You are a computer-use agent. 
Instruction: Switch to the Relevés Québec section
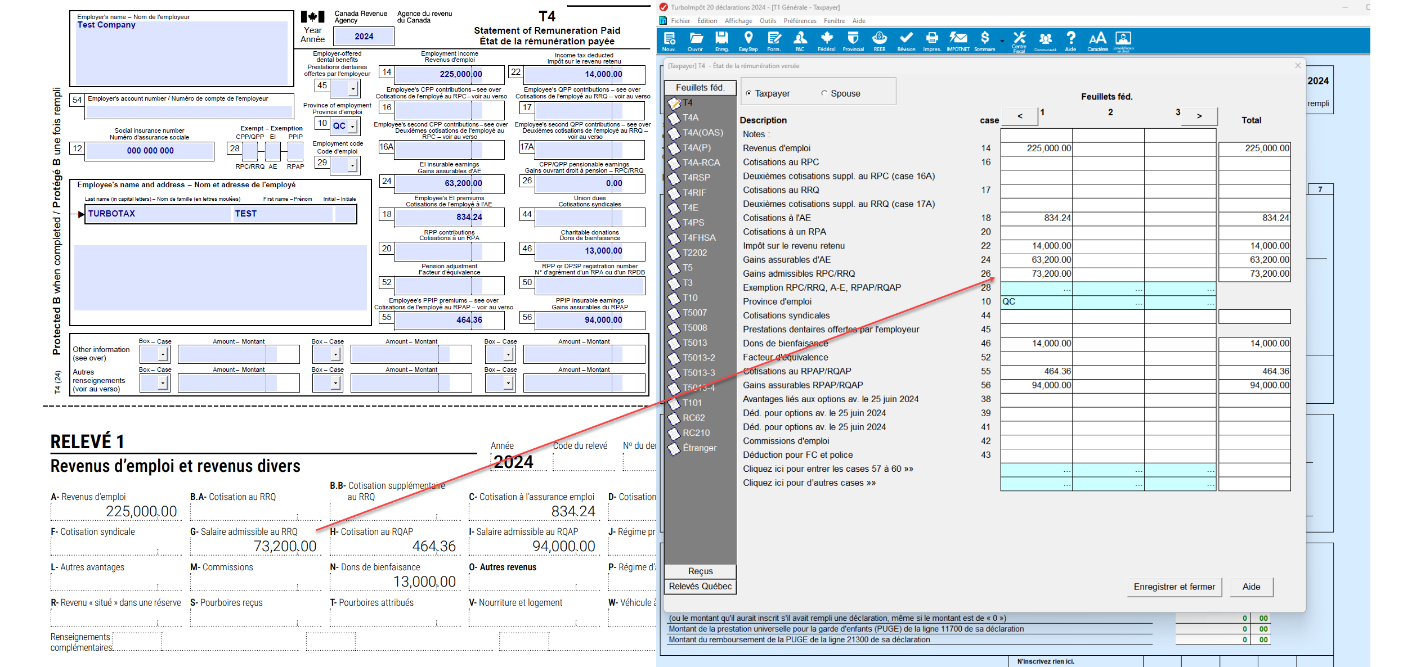point(700,587)
